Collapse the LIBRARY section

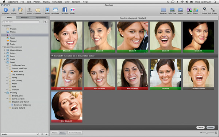[x=3, y=26]
